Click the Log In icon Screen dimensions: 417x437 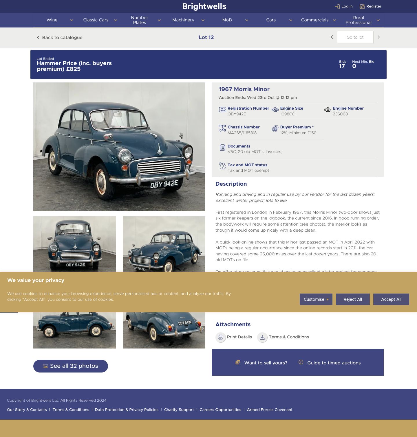pyautogui.click(x=337, y=6)
